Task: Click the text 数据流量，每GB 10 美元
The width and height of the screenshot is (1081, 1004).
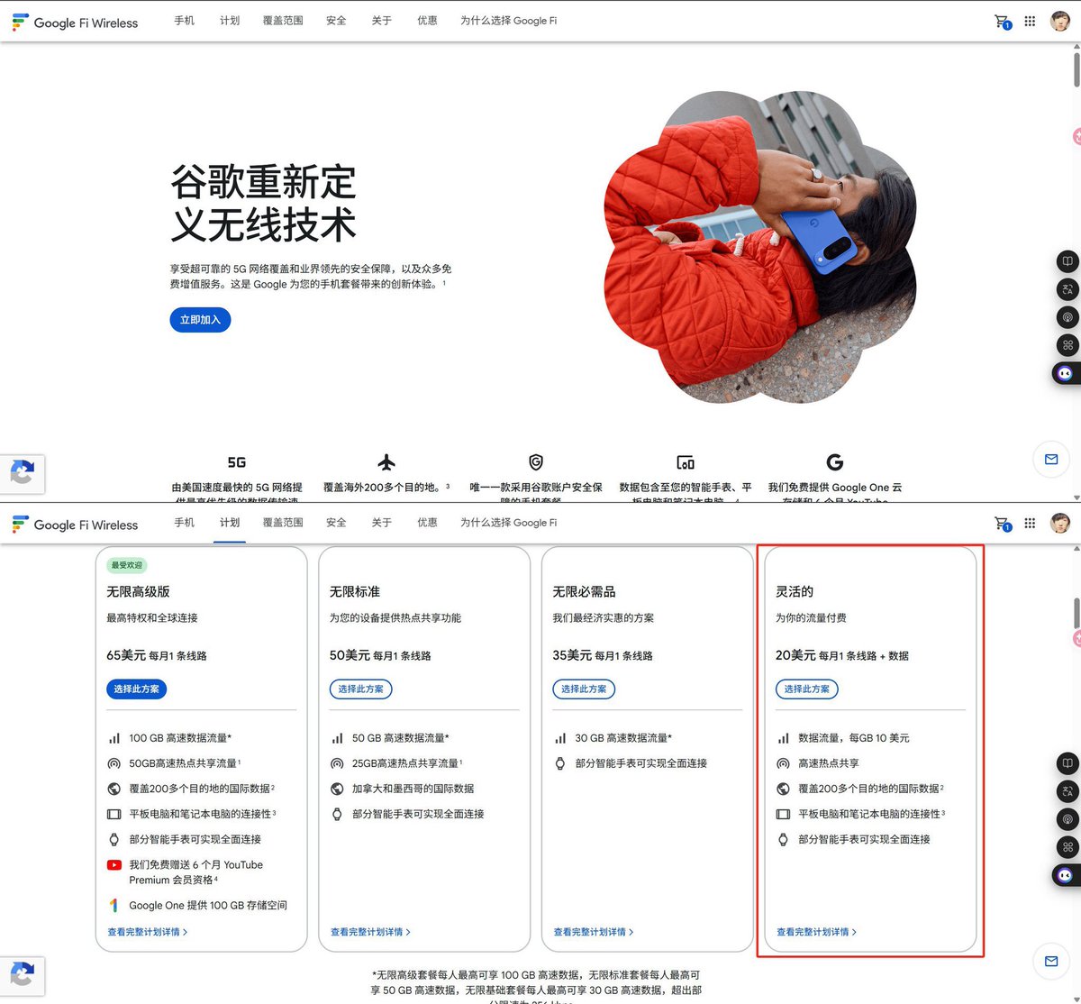Action: coord(854,738)
